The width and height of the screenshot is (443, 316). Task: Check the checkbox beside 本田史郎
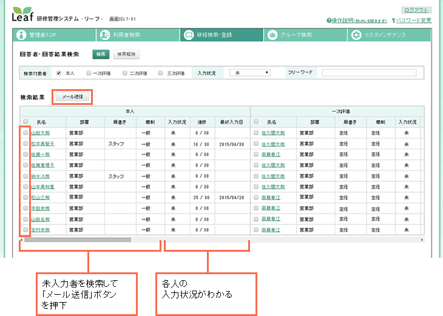(25, 208)
